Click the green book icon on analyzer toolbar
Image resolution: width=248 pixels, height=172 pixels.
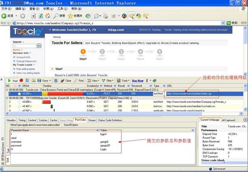(155, 80)
